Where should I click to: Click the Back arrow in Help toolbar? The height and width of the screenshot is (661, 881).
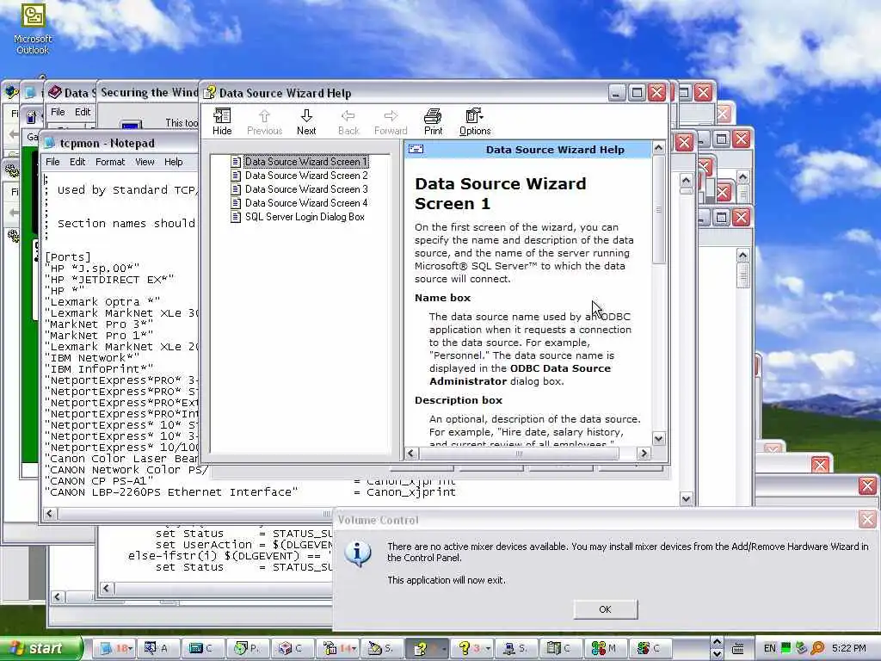pos(348,122)
